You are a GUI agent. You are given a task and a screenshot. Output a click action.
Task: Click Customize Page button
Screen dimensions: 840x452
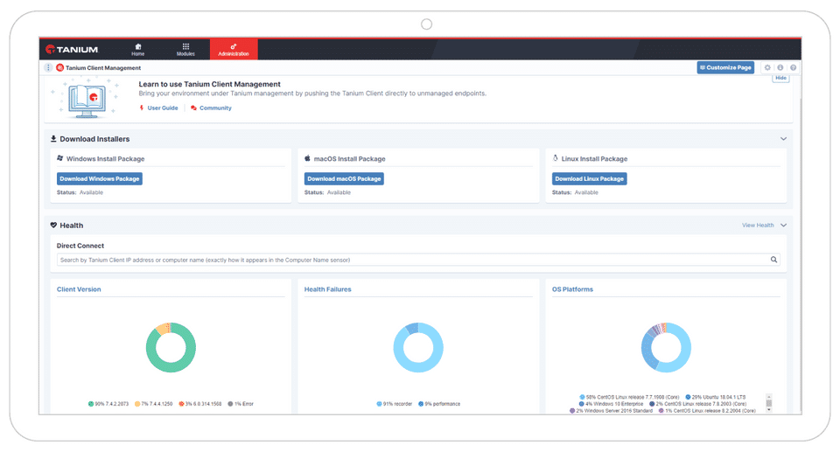click(x=725, y=67)
